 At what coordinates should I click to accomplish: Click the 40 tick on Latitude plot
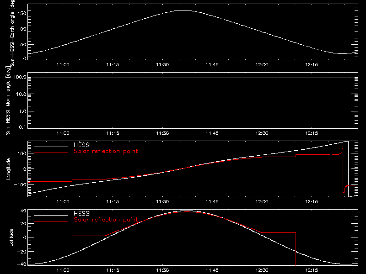click(x=23, y=211)
